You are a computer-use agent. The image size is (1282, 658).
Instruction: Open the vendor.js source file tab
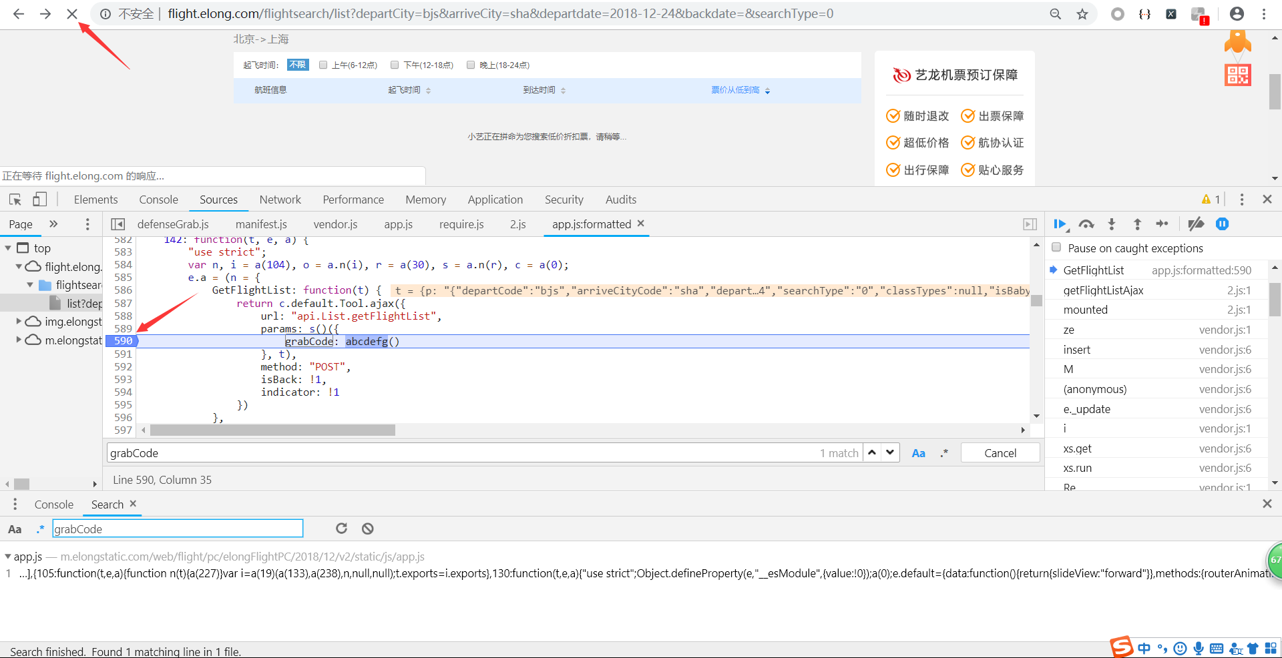[x=335, y=224]
